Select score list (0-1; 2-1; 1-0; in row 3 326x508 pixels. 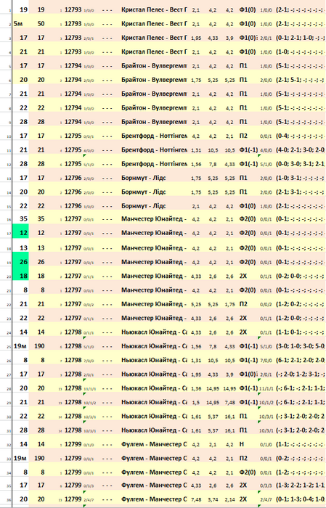(x=300, y=38)
